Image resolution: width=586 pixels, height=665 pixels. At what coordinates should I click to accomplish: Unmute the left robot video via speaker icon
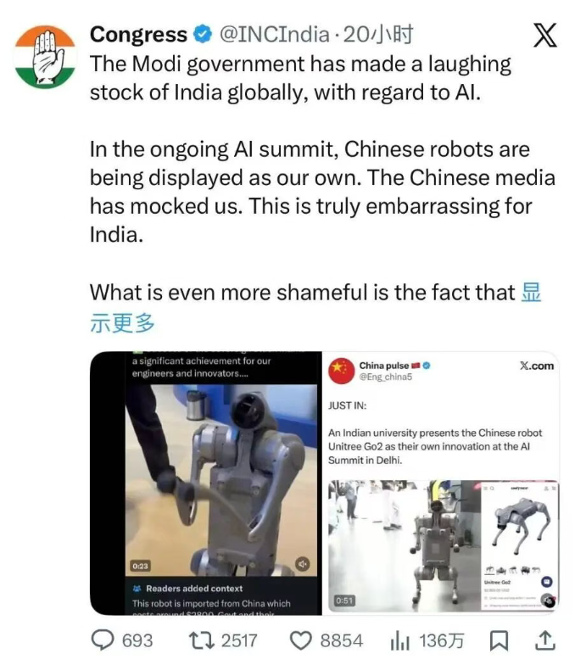pos(302,564)
